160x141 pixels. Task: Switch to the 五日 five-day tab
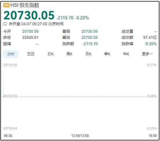pyautogui.click(x=31, y=54)
